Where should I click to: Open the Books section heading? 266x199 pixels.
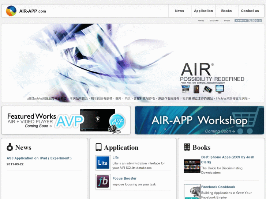pyautogui.click(x=202, y=148)
